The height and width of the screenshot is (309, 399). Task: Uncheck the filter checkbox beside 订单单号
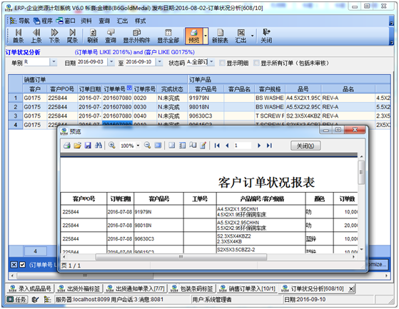click(22, 265)
